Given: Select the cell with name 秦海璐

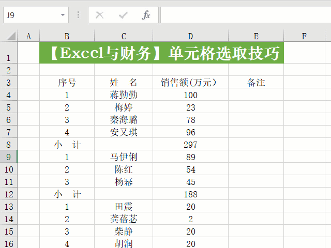Looking at the screenshot, I should (124, 119).
